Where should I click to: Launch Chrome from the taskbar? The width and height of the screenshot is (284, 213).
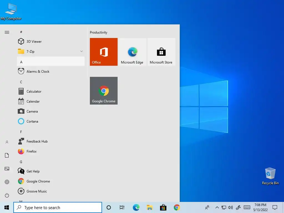tap(177, 207)
